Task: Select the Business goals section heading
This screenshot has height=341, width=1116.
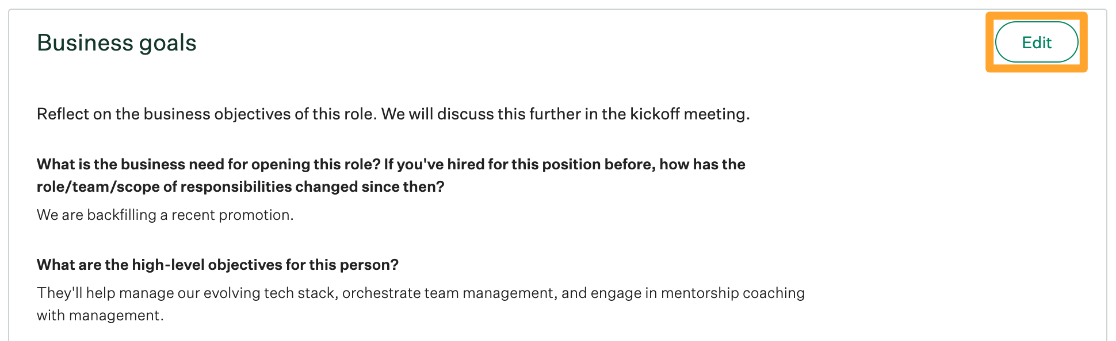Action: pos(116,42)
